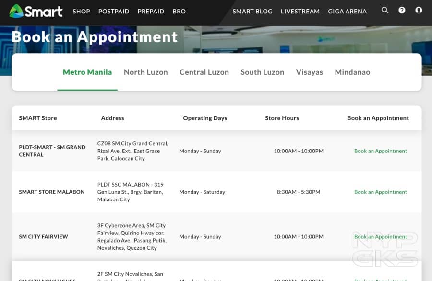The image size is (432, 281).
Task: Click the Book an Appointment page heading
Action: click(95, 37)
